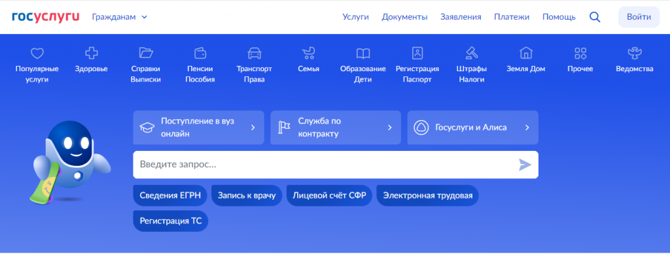670x271 pixels.
Task: Select the Ведомства eagle icon
Action: pyautogui.click(x=635, y=54)
